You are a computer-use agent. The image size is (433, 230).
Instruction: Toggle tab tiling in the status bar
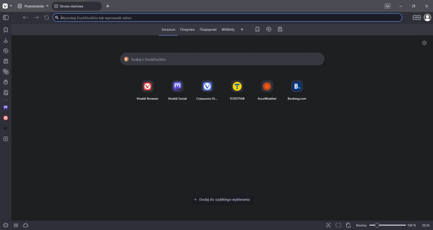(338, 225)
